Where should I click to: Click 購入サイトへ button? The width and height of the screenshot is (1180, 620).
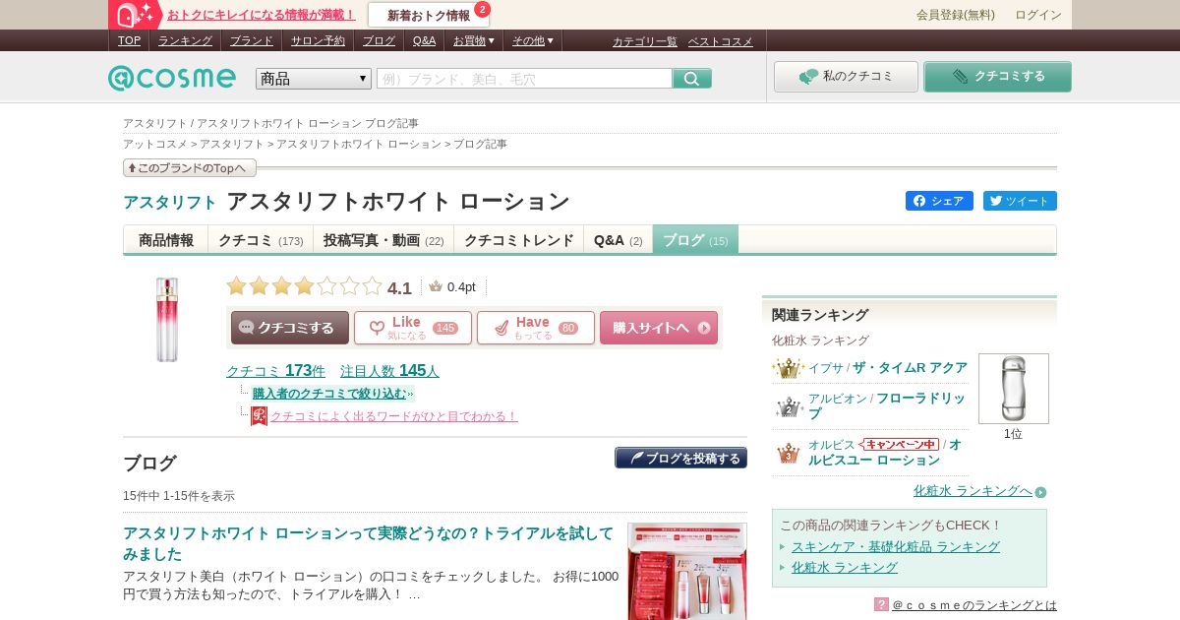click(659, 328)
